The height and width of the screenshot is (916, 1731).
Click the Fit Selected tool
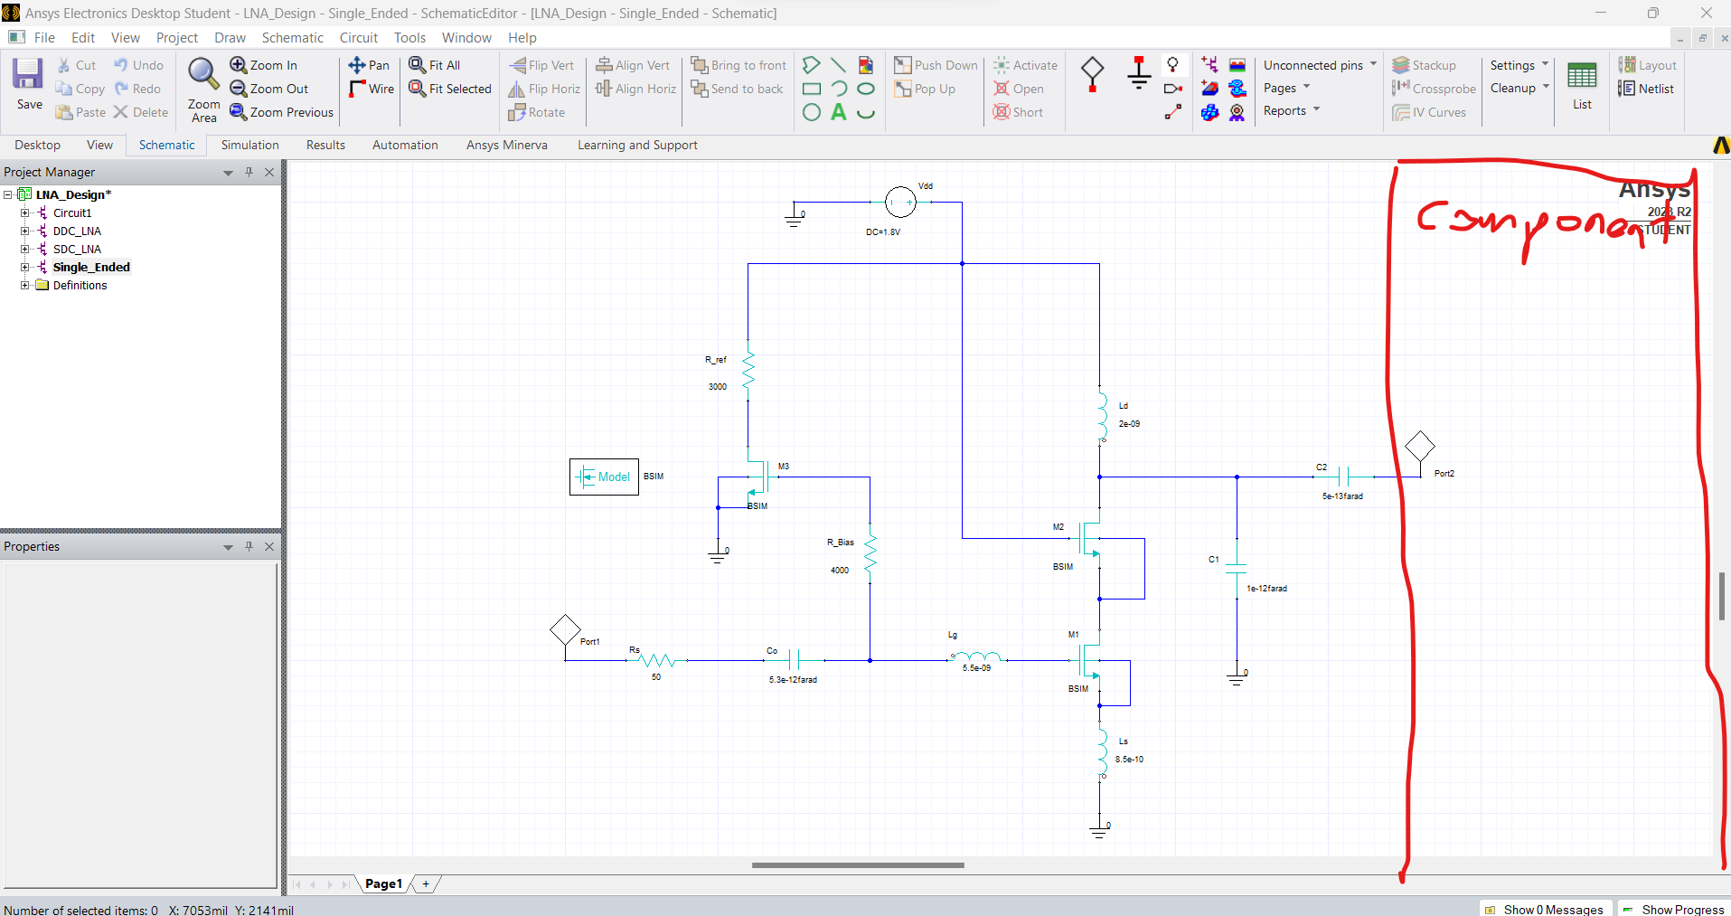[450, 89]
